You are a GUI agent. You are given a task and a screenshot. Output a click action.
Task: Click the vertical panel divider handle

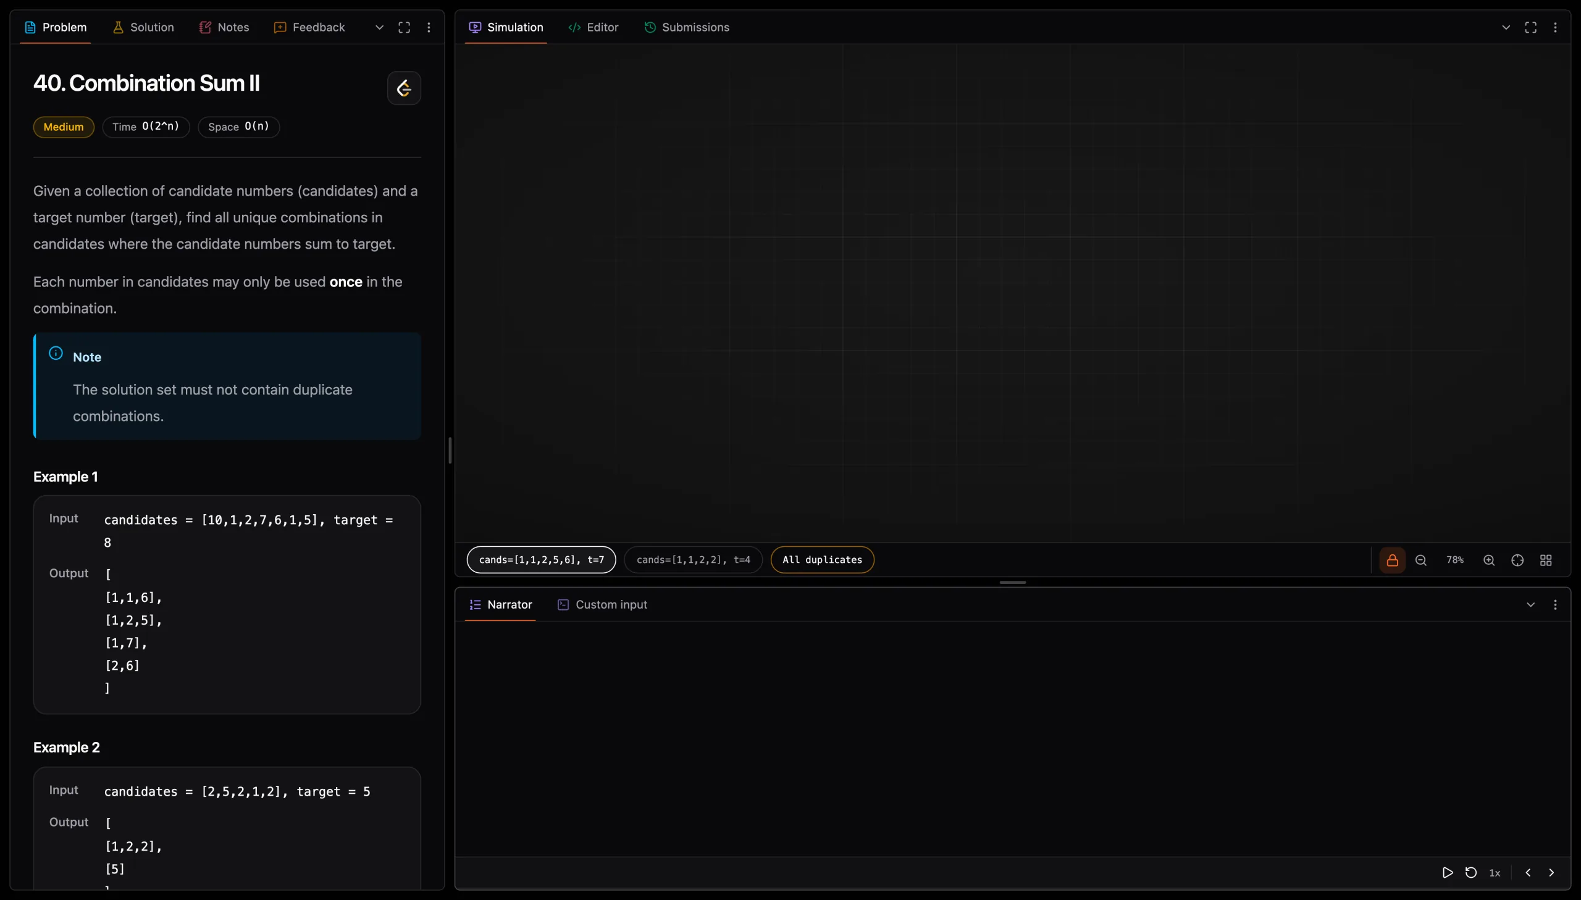click(x=450, y=451)
